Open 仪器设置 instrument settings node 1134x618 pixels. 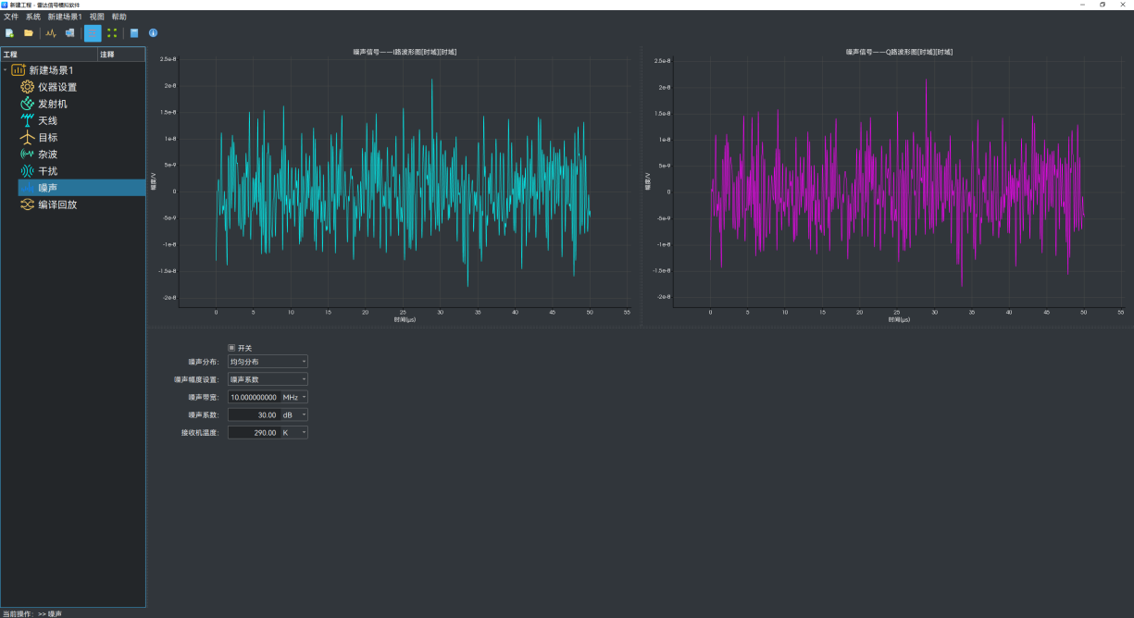(56, 87)
